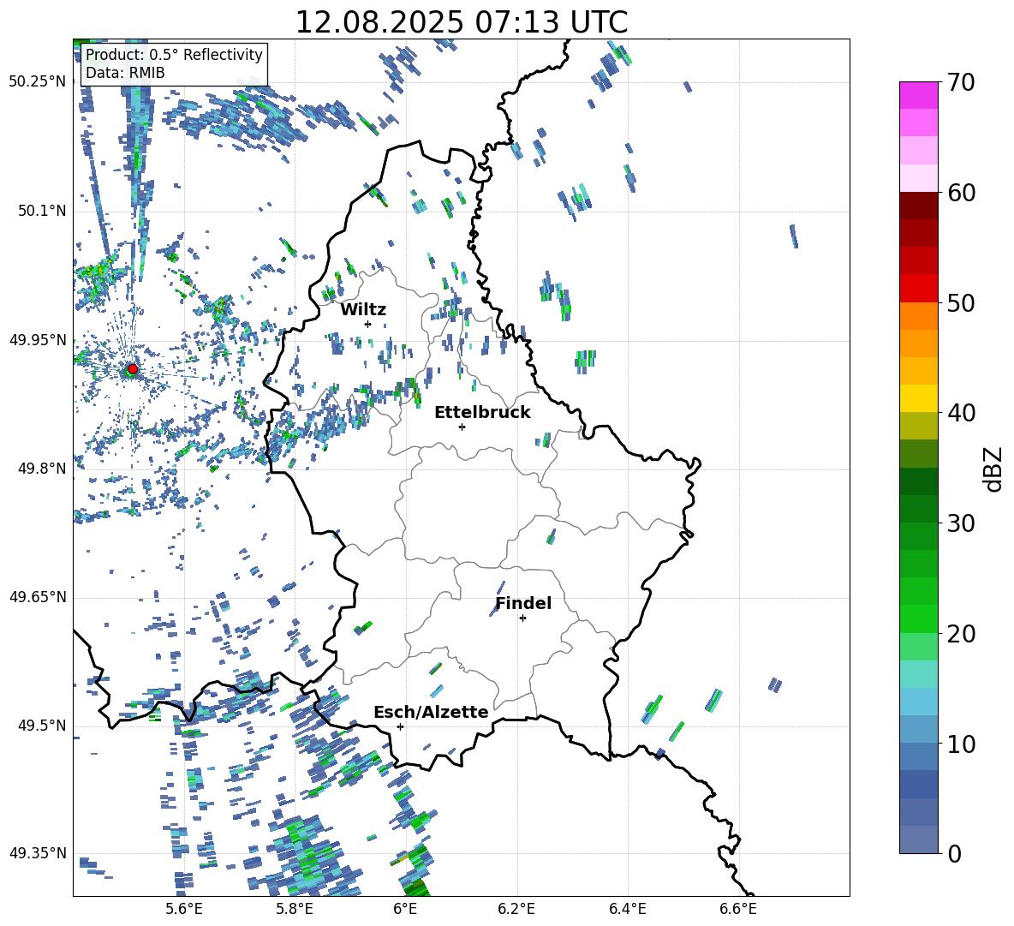Click the 49.8°N latitude label
Image resolution: width=1014 pixels, height=926 pixels.
click(42, 469)
